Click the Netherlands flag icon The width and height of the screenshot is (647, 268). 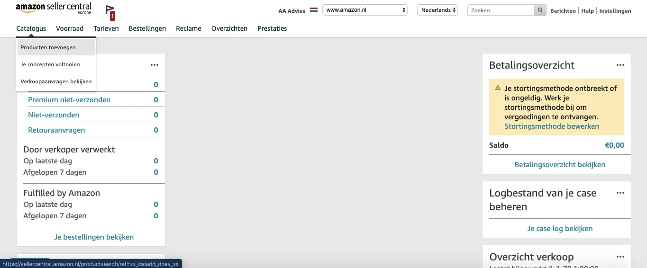click(314, 10)
